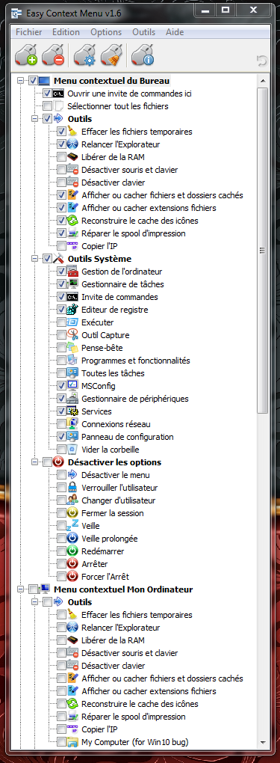Open the Aide menu

175,32
